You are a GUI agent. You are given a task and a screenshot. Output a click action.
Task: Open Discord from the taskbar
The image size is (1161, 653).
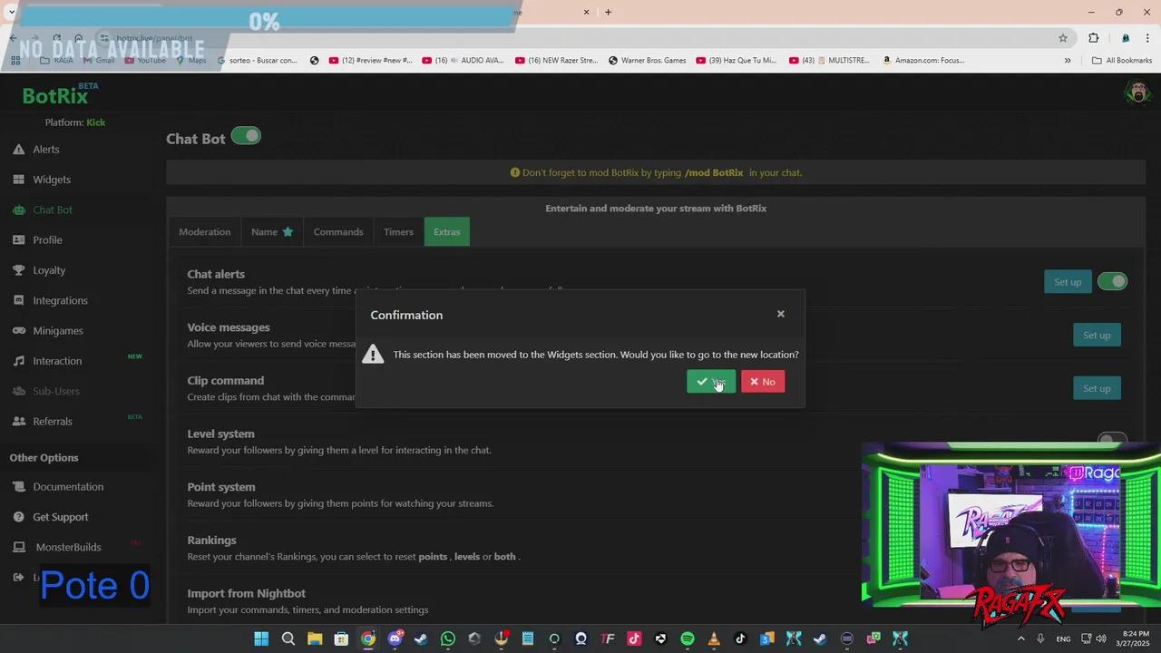point(395,638)
